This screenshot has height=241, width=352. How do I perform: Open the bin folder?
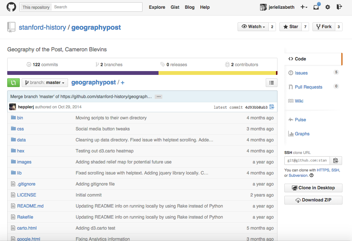[x=20, y=118]
